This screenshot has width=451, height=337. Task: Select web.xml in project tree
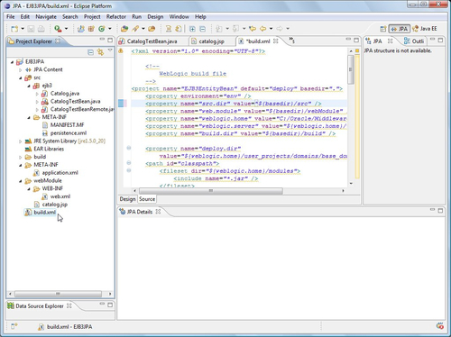[x=60, y=196]
